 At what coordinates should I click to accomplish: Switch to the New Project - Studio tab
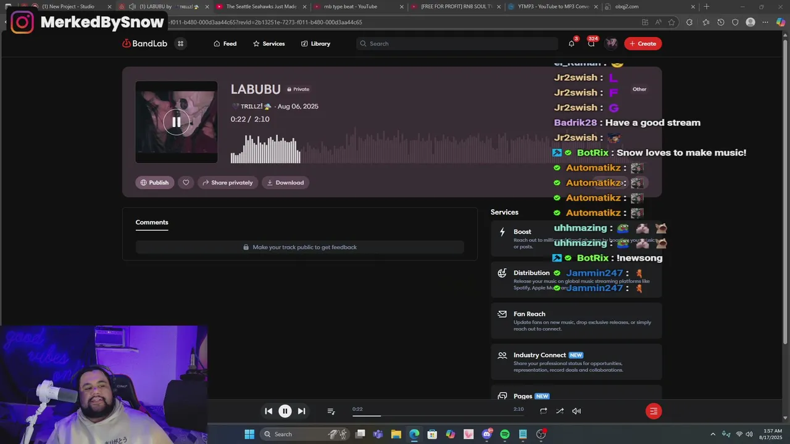[x=68, y=7]
